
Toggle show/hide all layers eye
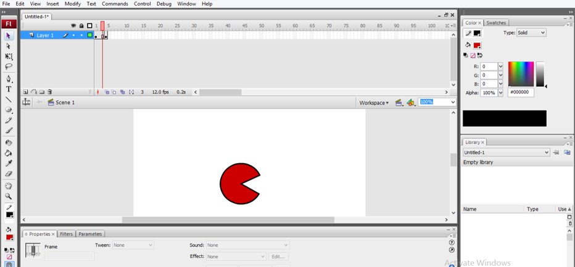click(x=73, y=26)
